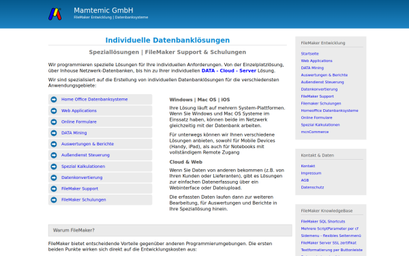The image size is (409, 256).
Task: Open FileMaker Server SSL zertifikat article
Action: tap(329, 242)
